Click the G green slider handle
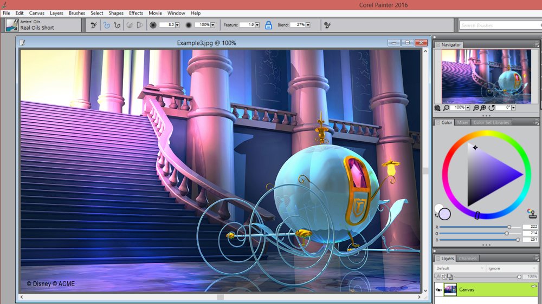The height and width of the screenshot is (304, 542). tap(507, 234)
